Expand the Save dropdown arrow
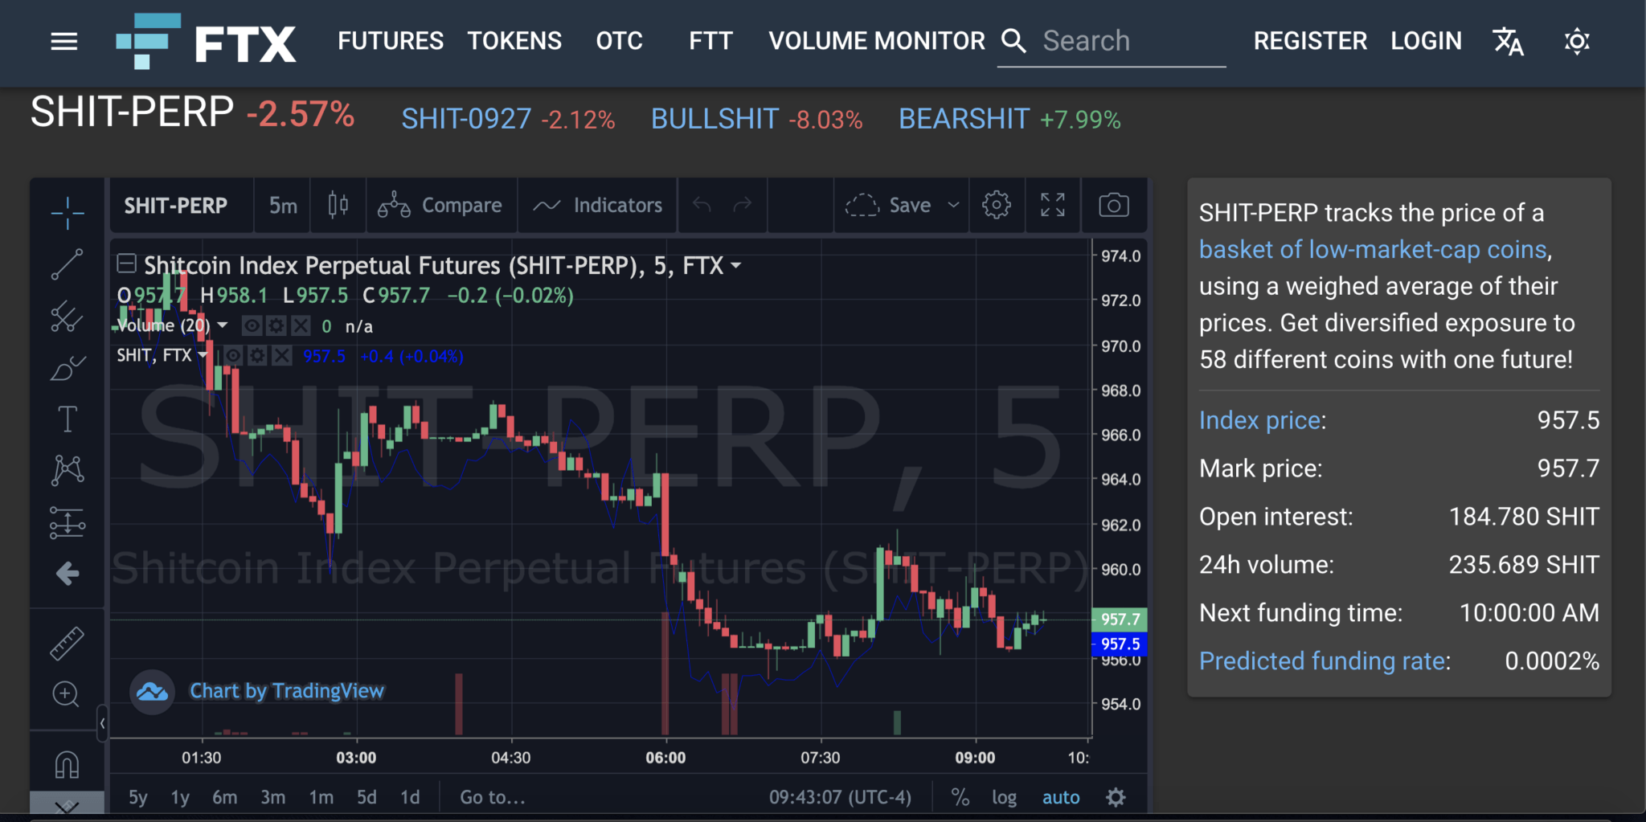Image resolution: width=1646 pixels, height=822 pixels. pos(953,206)
